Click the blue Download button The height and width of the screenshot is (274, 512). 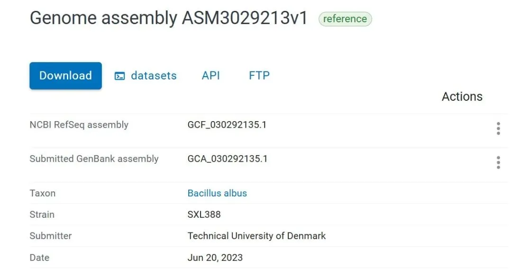click(65, 76)
